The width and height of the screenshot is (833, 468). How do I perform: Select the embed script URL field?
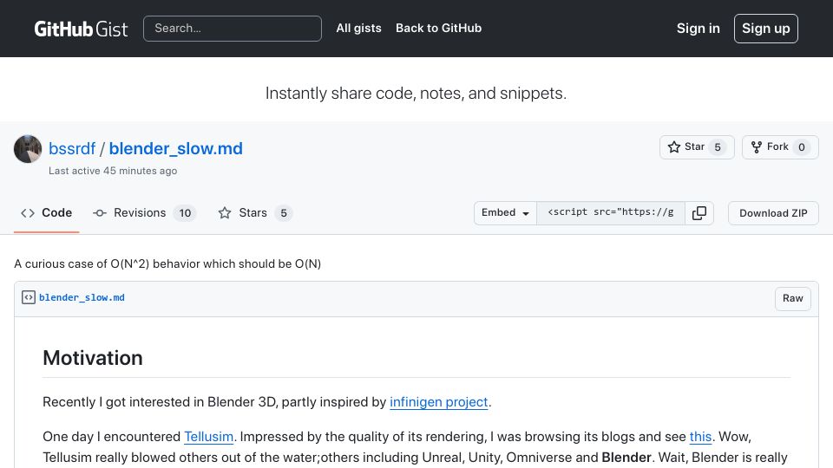coord(610,213)
